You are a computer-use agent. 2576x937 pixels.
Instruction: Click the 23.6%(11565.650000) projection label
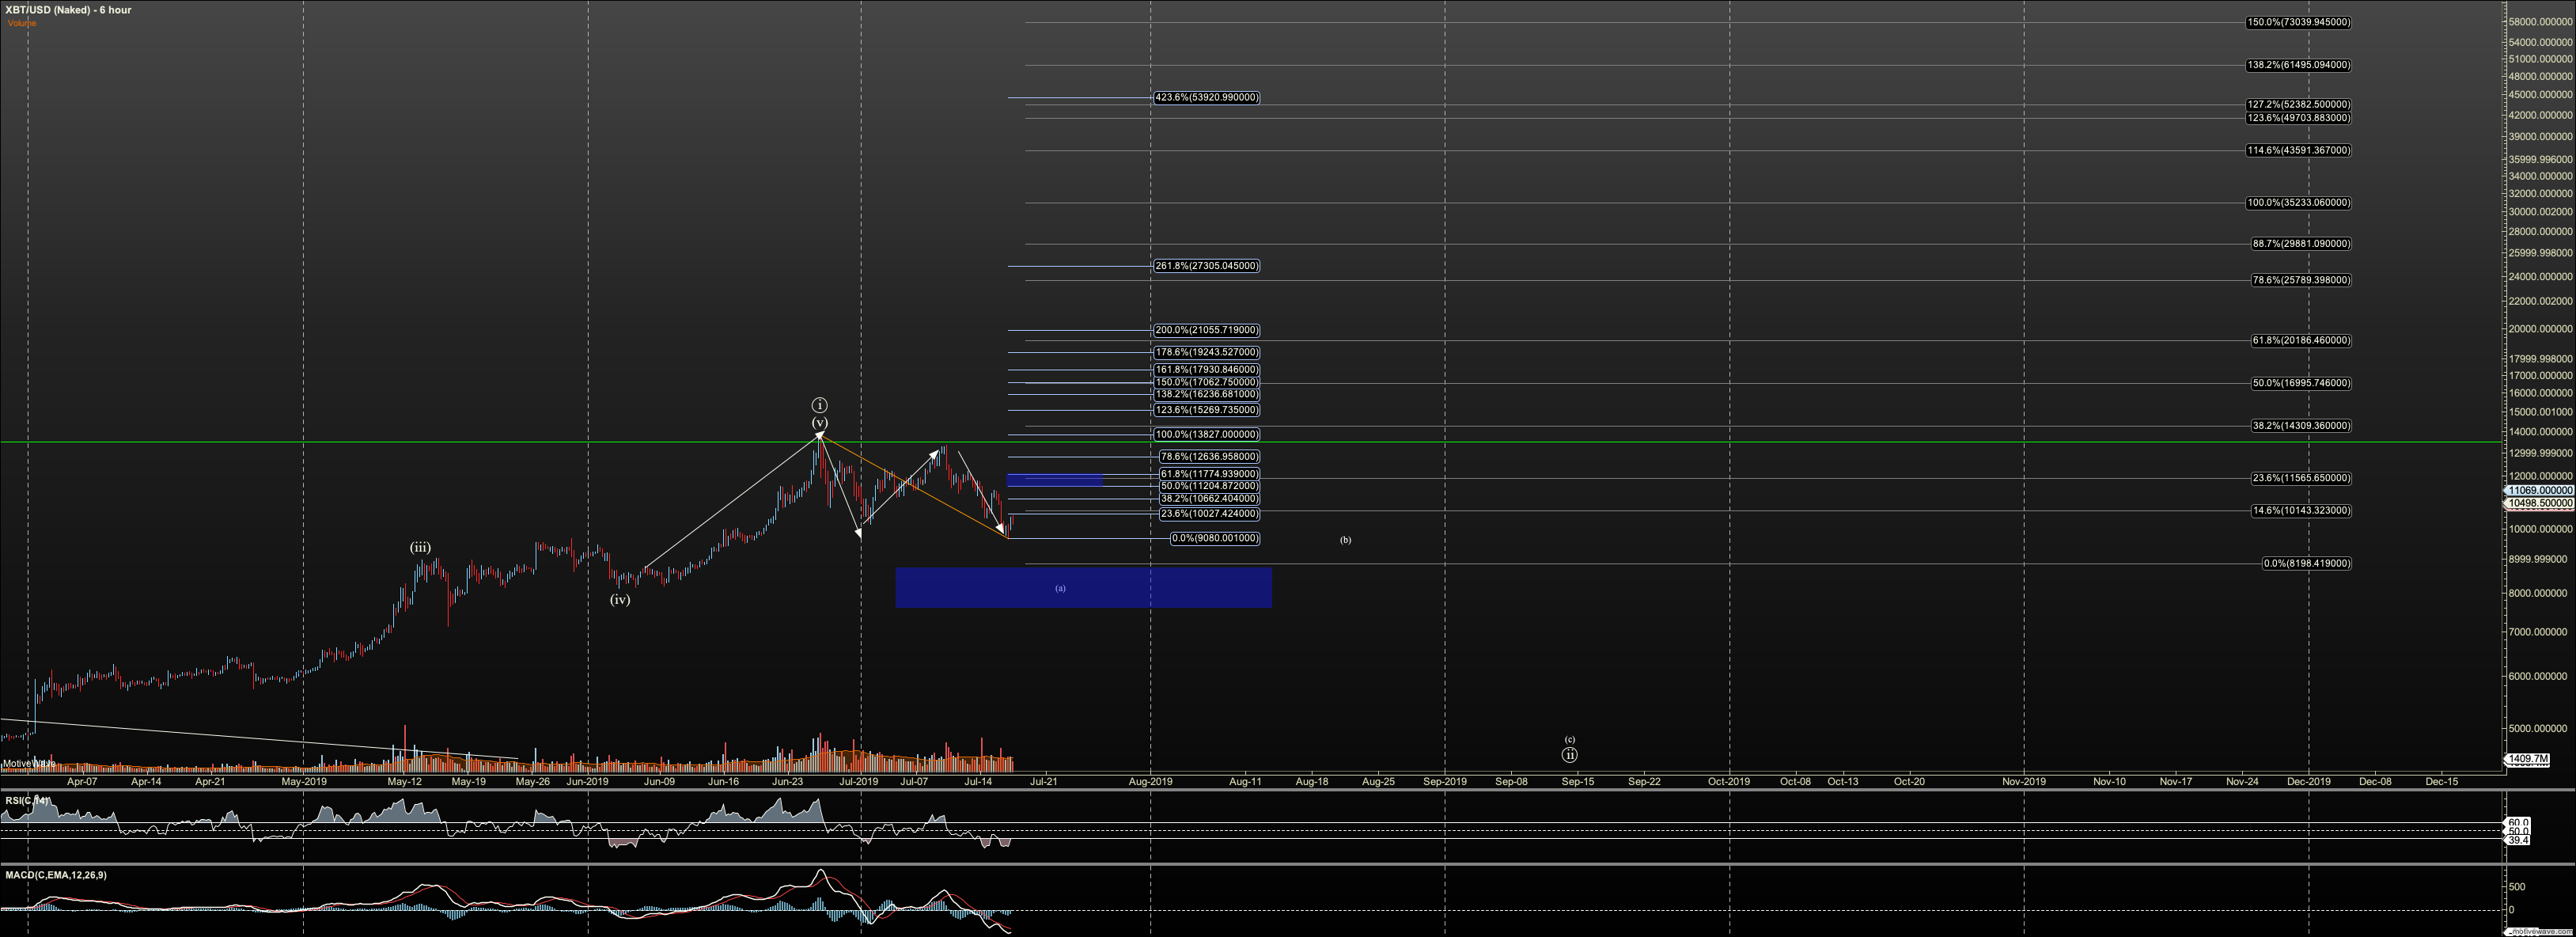pos(2301,478)
